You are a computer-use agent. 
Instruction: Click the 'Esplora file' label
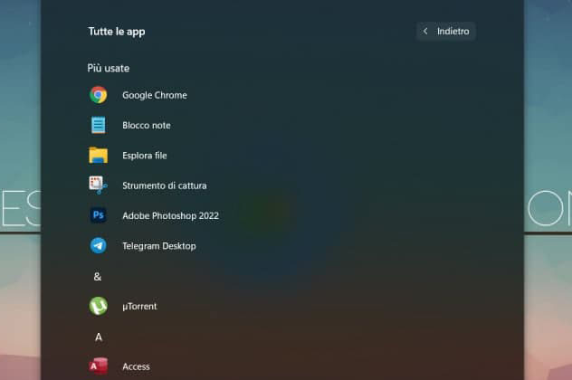click(x=145, y=156)
